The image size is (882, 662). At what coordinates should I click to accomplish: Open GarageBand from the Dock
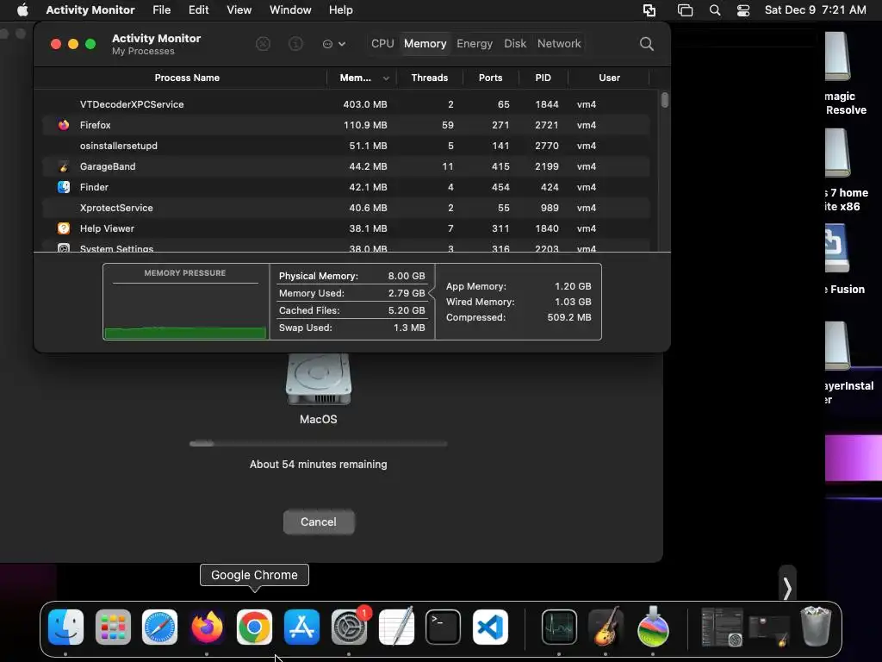click(606, 627)
